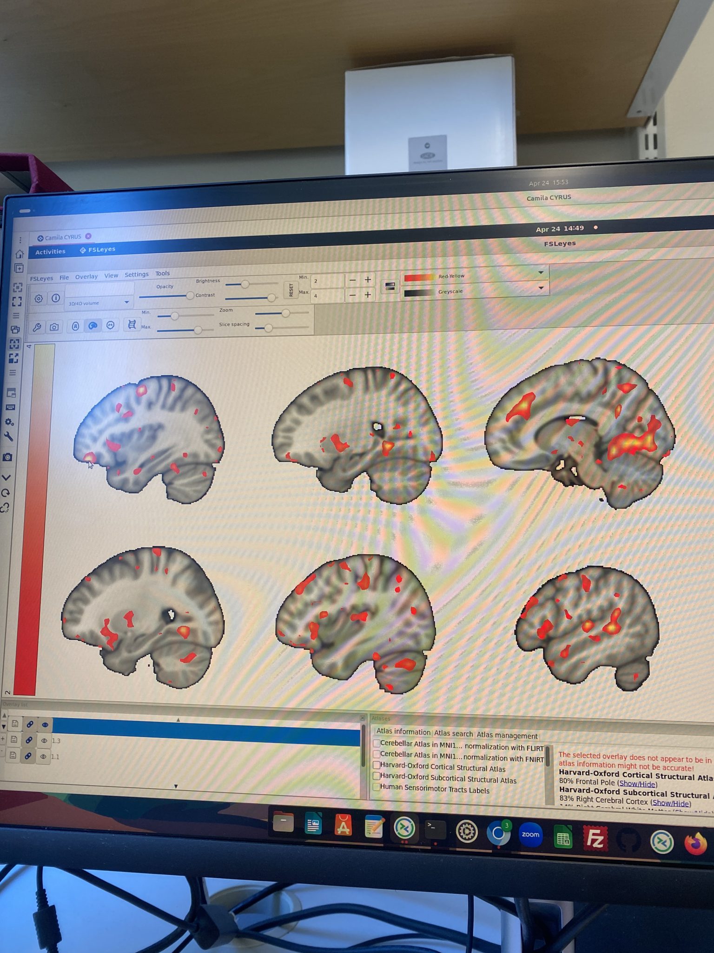Click the Zoom slider handle

(286, 313)
